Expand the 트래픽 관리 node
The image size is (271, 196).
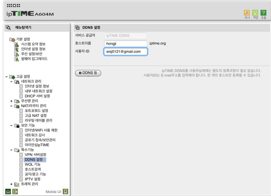[x=11, y=184]
